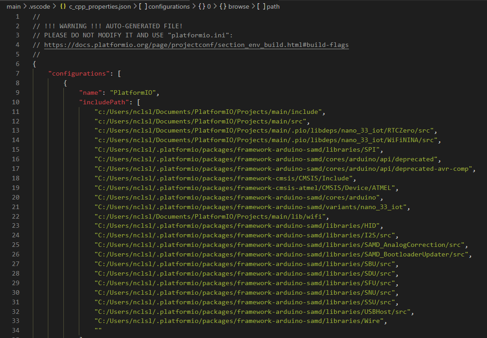The height and width of the screenshot is (338, 487).
Task: Click the libraries/SPI path string
Action: [237, 150]
